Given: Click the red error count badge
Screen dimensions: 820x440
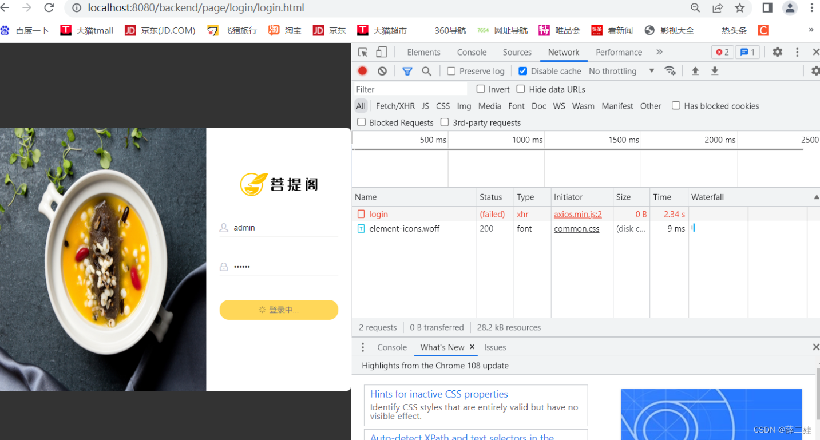Looking at the screenshot, I should point(723,52).
